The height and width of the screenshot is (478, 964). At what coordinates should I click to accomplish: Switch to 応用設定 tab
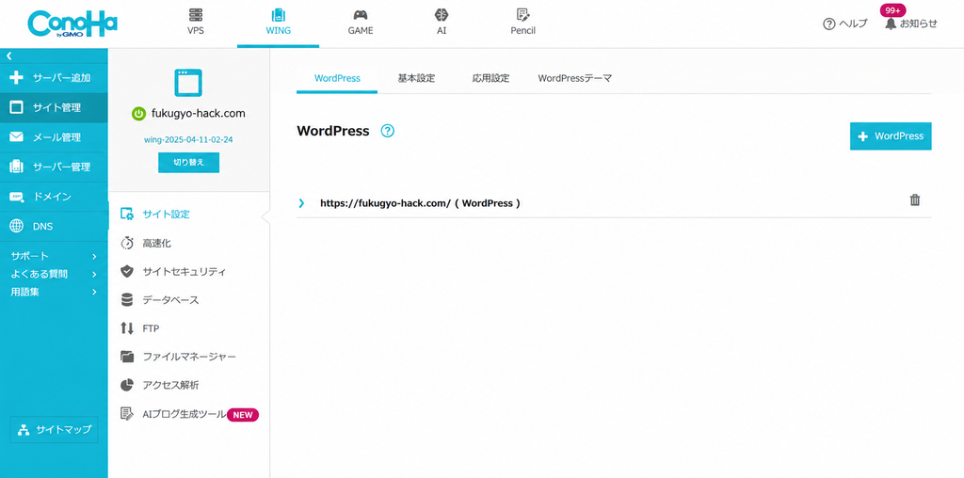490,79
